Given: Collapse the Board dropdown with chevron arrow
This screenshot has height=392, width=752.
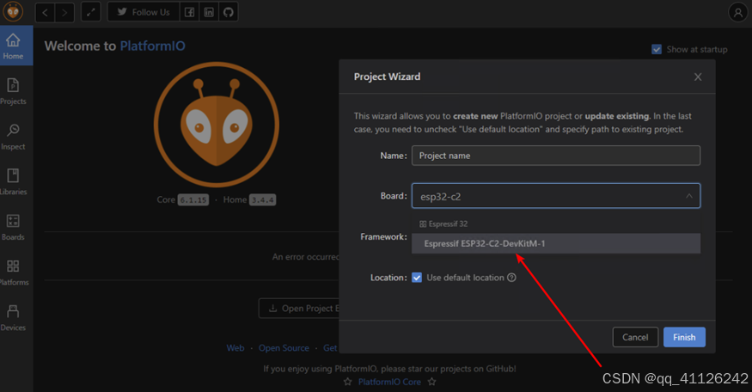Looking at the screenshot, I should pos(688,196).
